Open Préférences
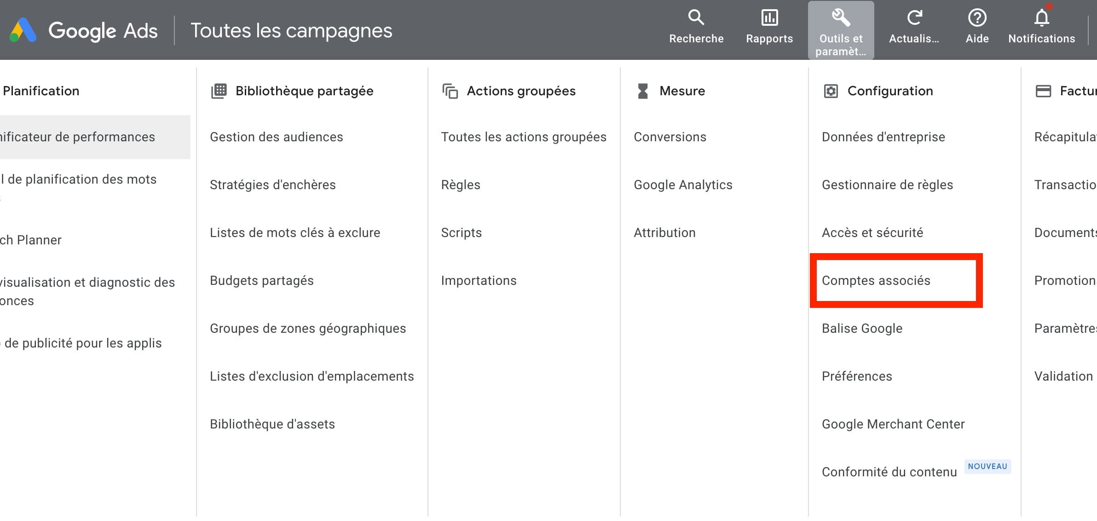Screen dimensions: 1097x521 [x=857, y=376]
